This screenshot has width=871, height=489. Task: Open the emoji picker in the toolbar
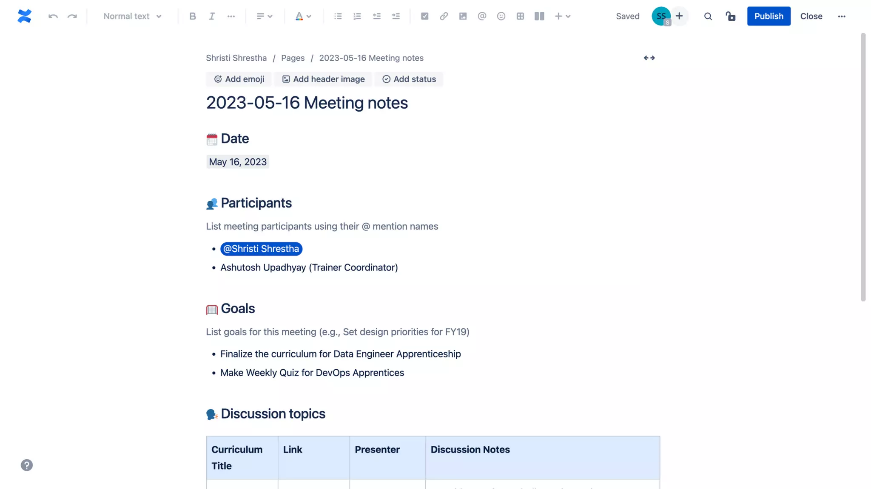(501, 16)
